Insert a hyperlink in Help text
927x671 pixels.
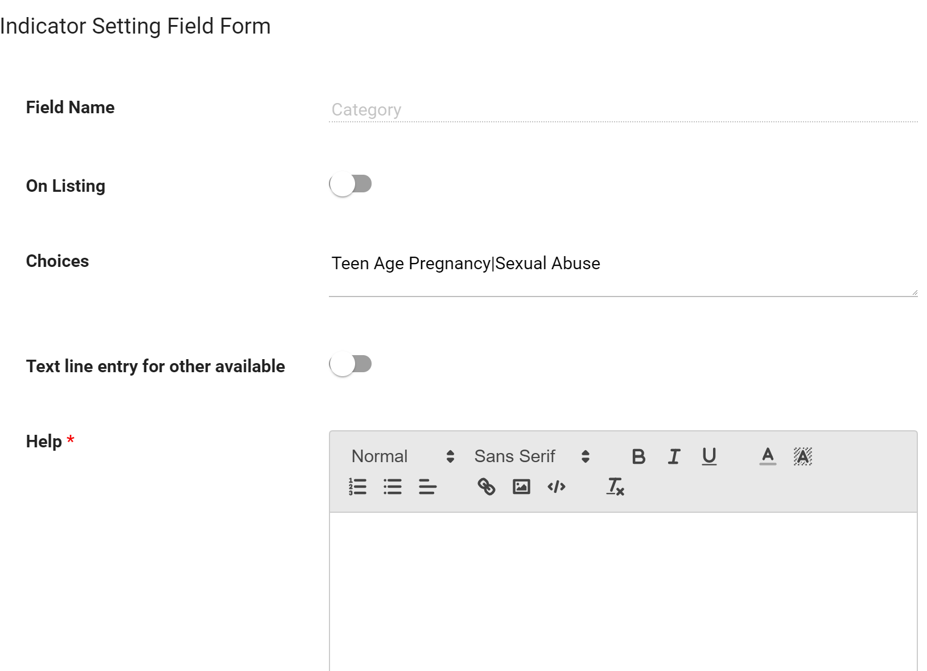pos(487,487)
